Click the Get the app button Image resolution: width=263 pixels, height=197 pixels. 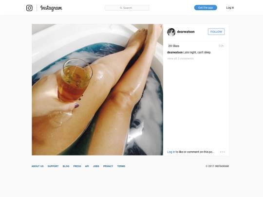click(x=206, y=7)
